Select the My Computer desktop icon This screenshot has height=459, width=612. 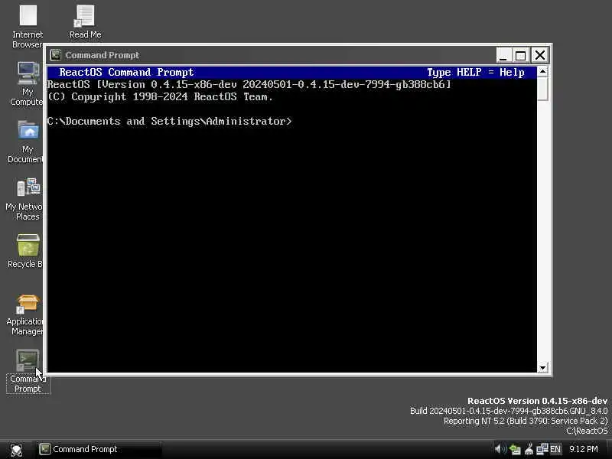(x=28, y=84)
